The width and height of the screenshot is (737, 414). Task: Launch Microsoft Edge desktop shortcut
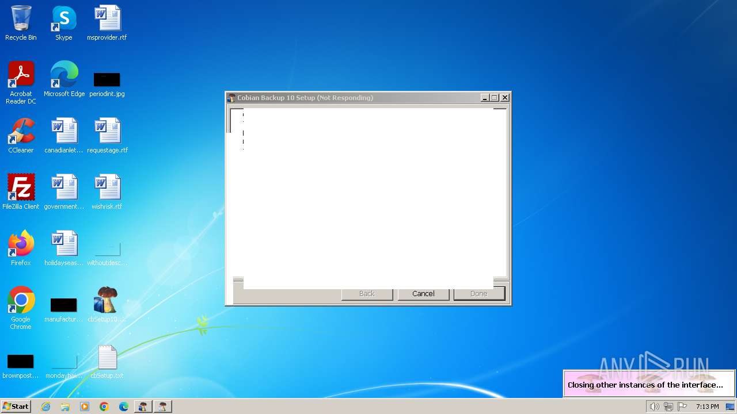click(64, 79)
